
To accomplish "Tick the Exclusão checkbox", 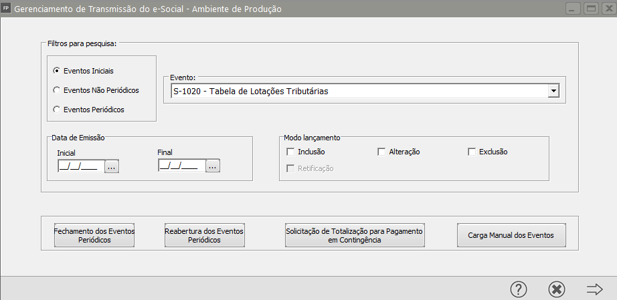I will point(472,152).
